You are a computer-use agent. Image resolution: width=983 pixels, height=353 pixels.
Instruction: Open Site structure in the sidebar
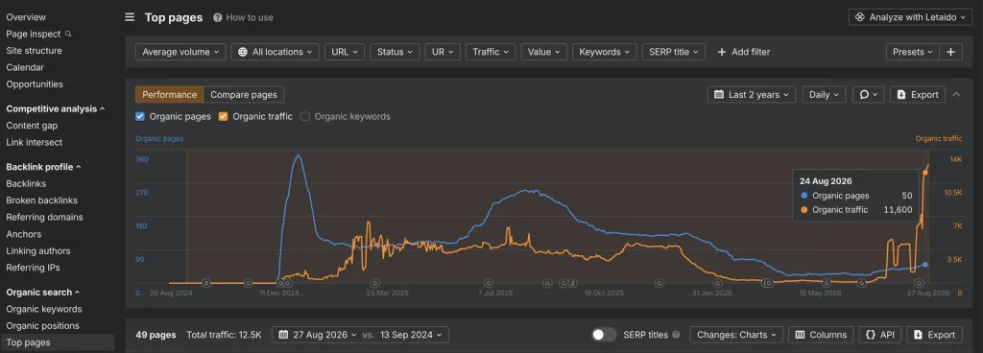[34, 51]
